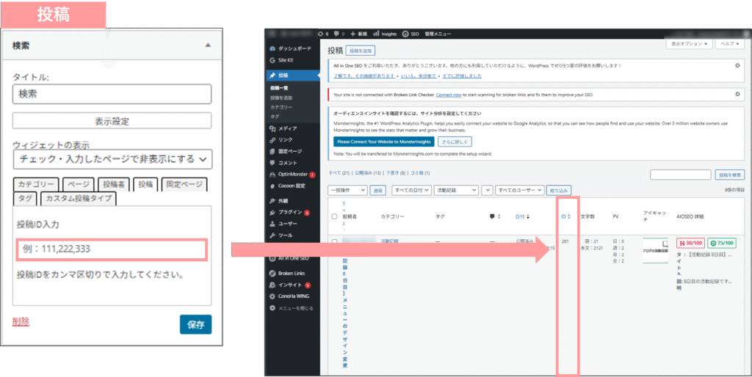The image size is (752, 377).
Task: Dismiss the Broken Link Checker notice
Action: coord(737,95)
